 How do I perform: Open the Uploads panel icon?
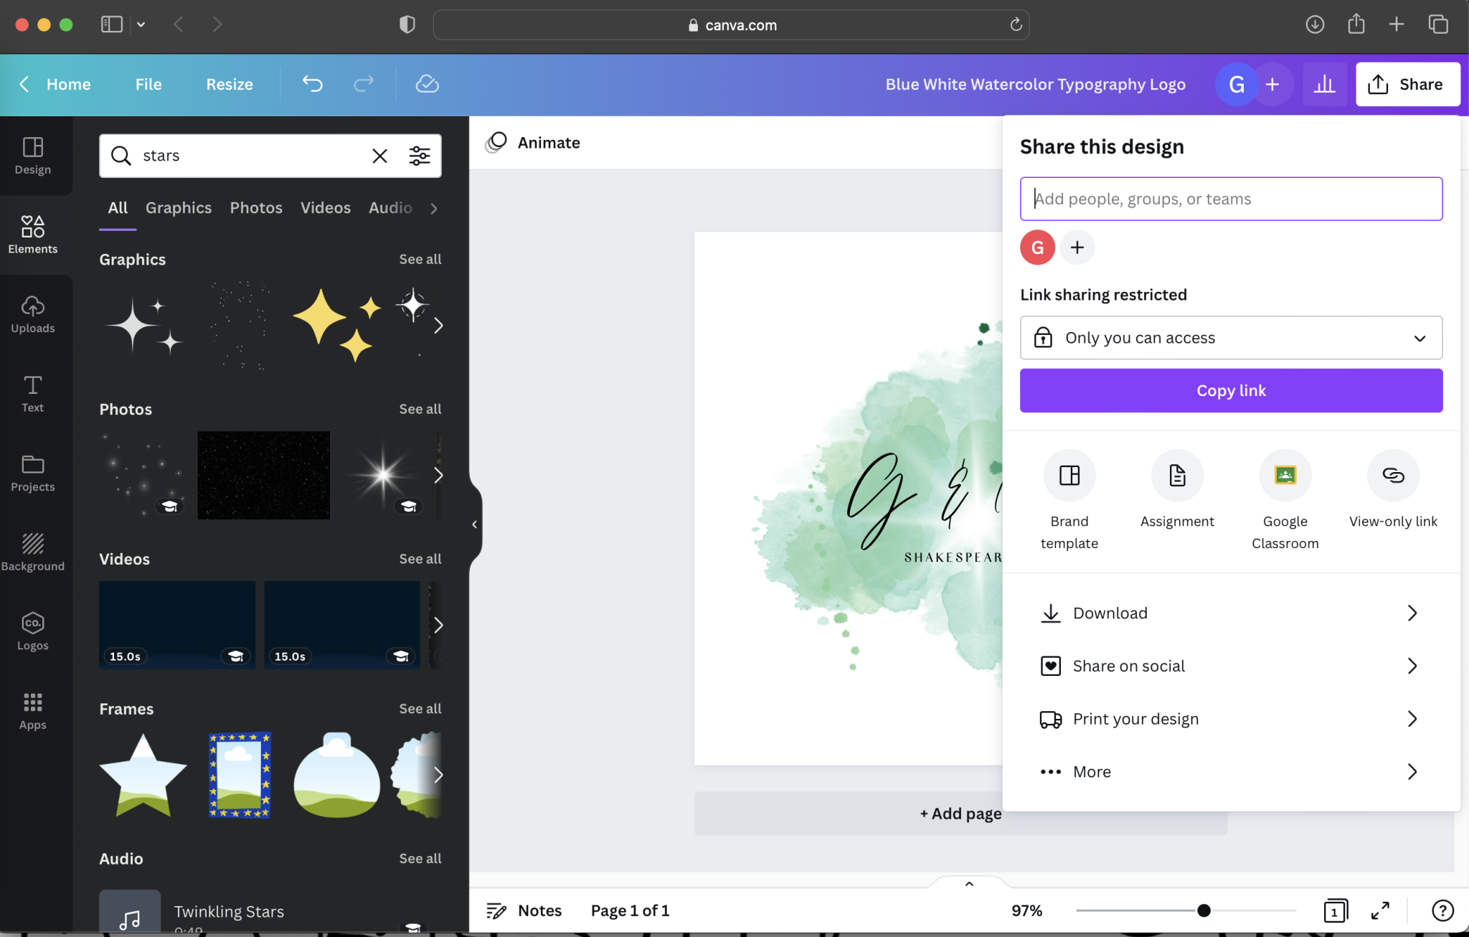[32, 314]
